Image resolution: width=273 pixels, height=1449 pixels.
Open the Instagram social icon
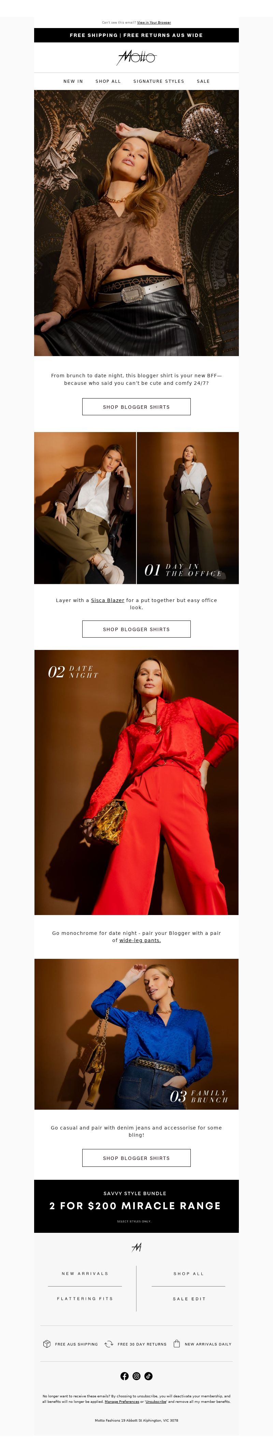[136, 1376]
